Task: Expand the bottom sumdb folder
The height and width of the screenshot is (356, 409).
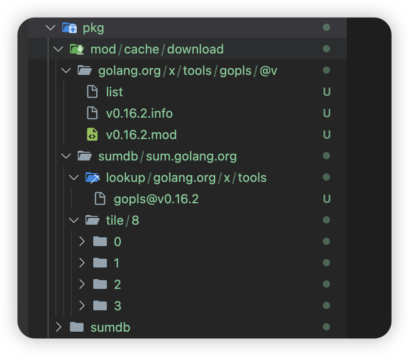Action: click(58, 327)
